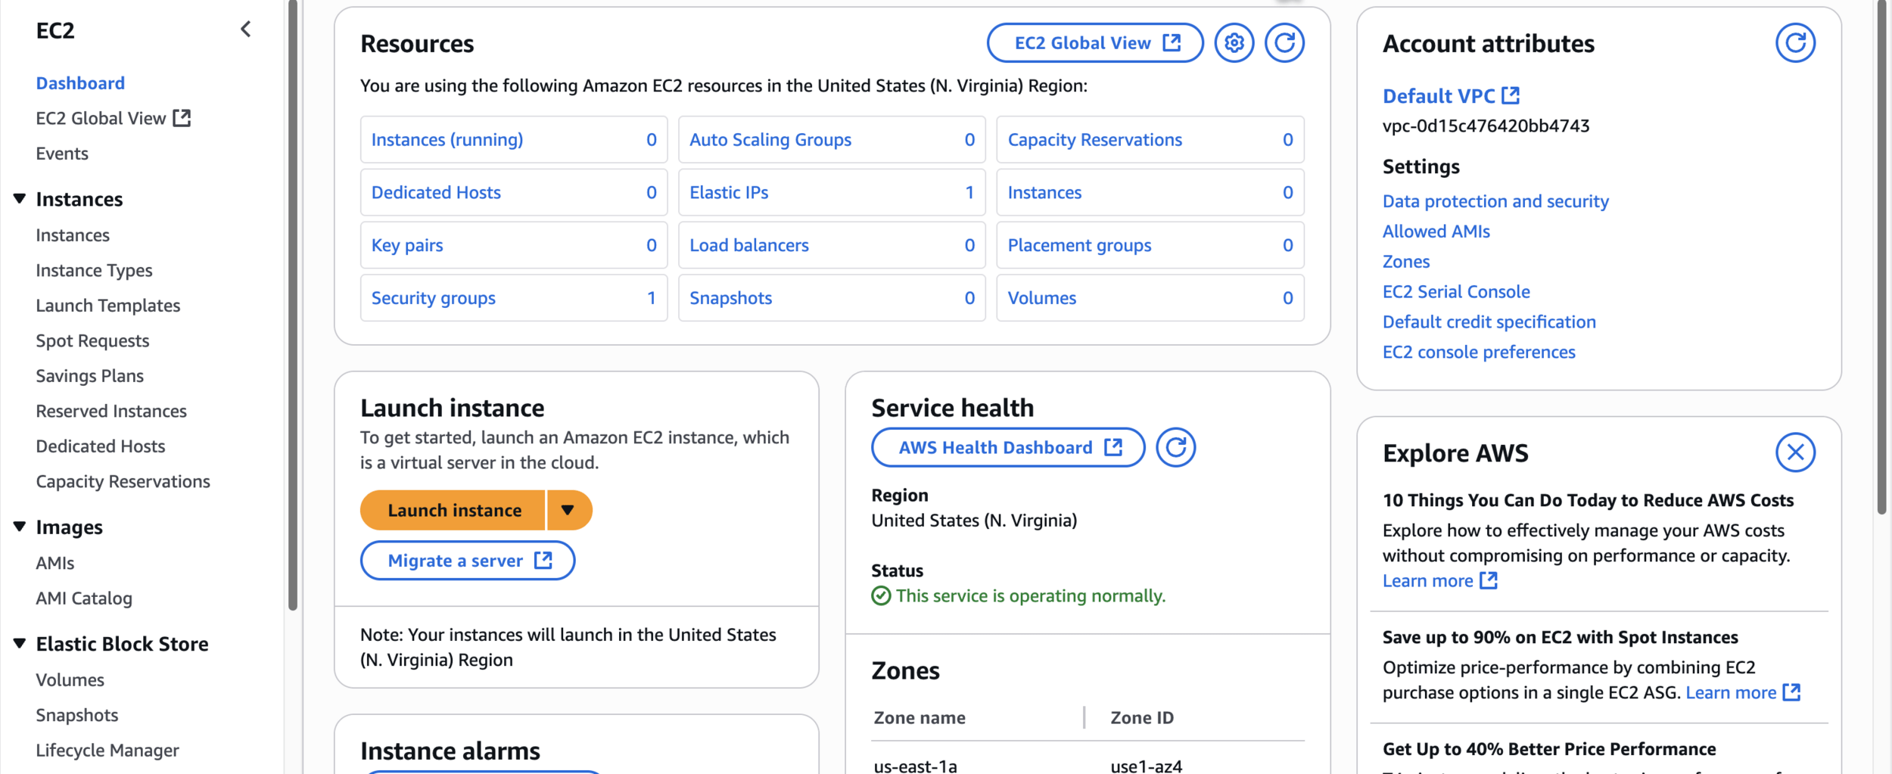This screenshot has height=774, width=1892.
Task: Open EC2 Global View button in Resources
Action: click(x=1095, y=43)
